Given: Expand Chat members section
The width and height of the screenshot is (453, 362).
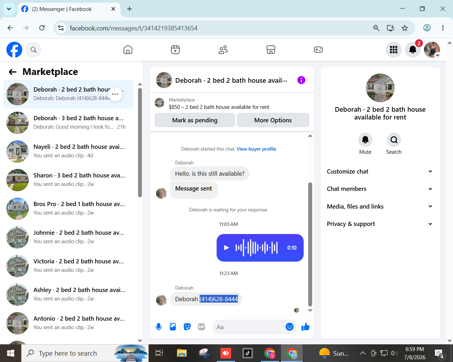Looking at the screenshot, I should pyautogui.click(x=380, y=189).
